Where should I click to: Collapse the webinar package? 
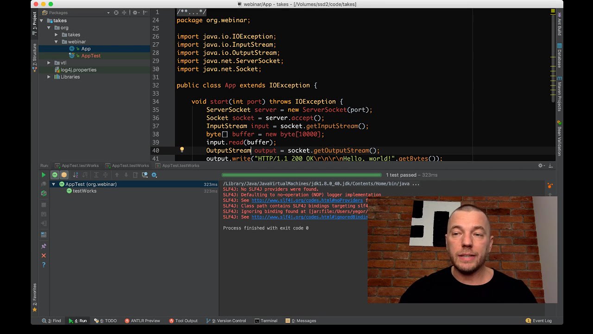pos(56,42)
